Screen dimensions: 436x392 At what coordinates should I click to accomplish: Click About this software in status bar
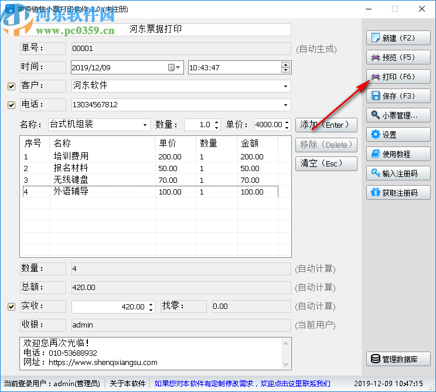coord(128,384)
